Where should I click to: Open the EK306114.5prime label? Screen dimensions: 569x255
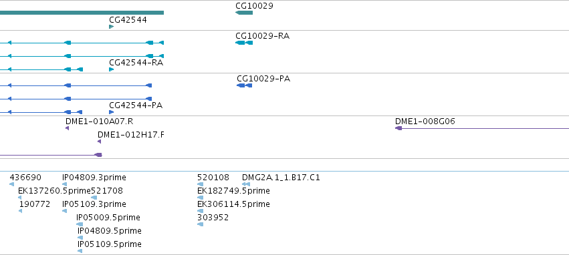point(233,204)
